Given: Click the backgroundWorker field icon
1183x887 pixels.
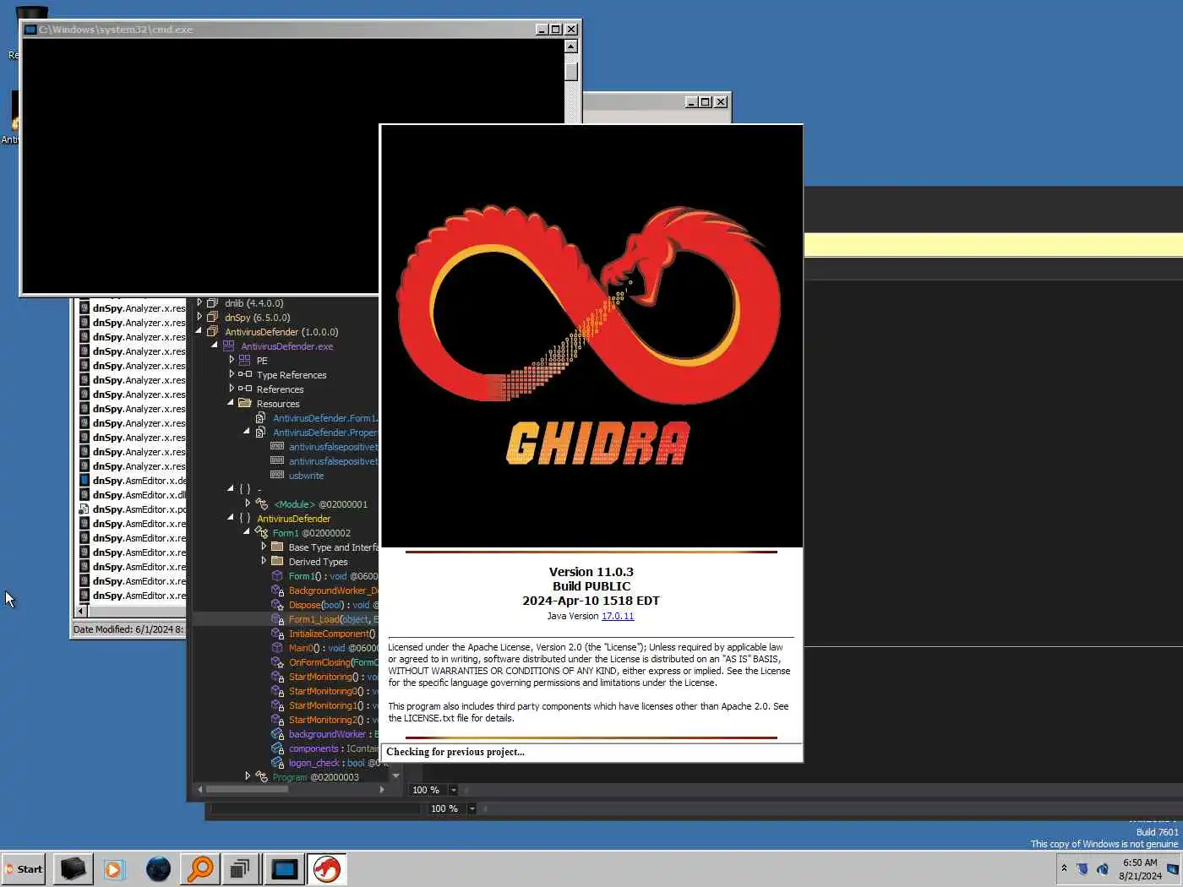Looking at the screenshot, I should [277, 734].
